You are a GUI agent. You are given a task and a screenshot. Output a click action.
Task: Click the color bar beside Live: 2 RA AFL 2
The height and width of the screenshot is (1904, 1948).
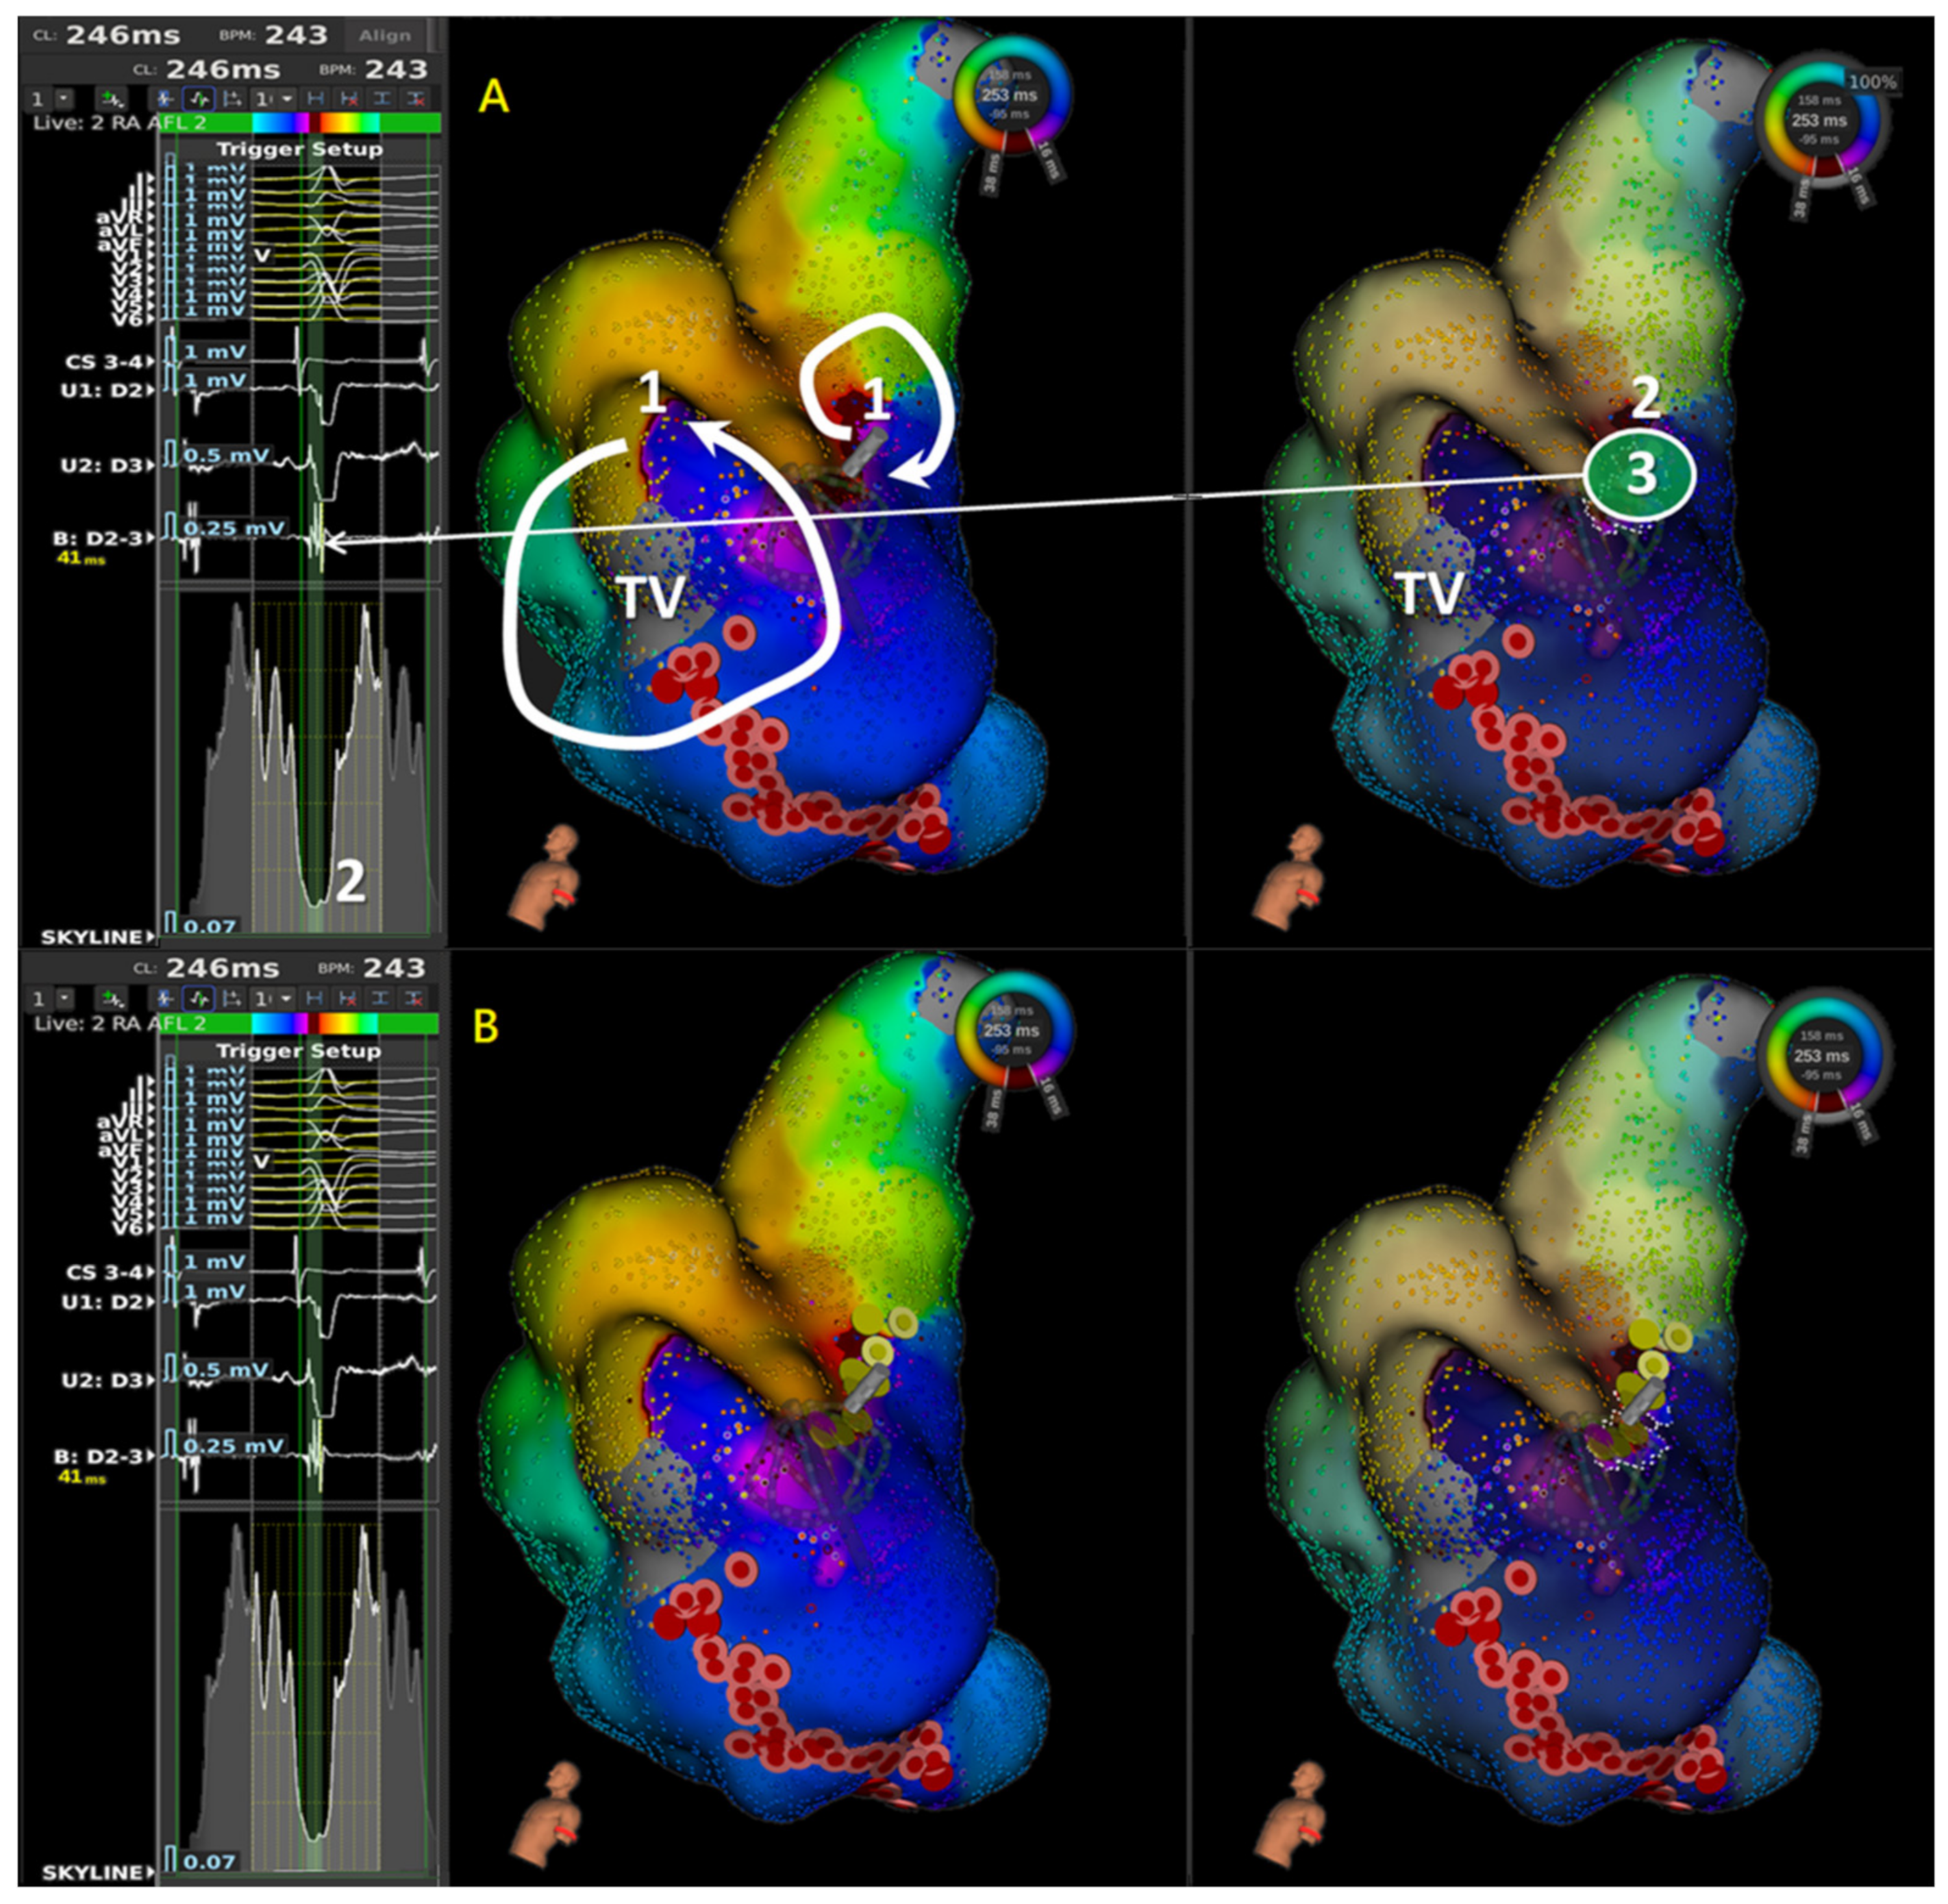315,123
